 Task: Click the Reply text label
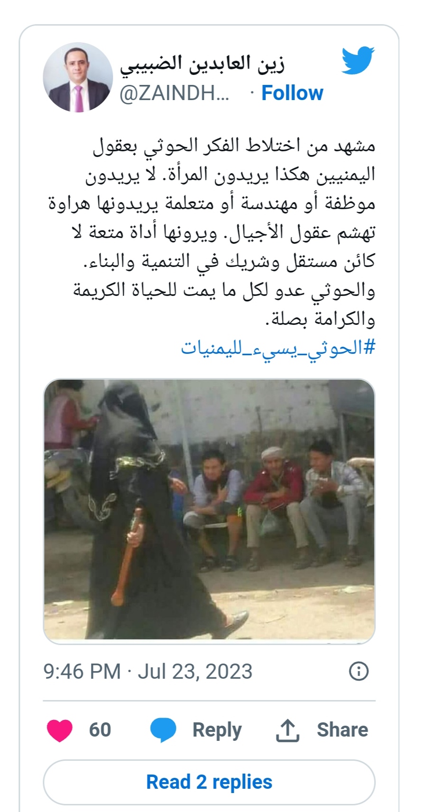click(x=217, y=730)
